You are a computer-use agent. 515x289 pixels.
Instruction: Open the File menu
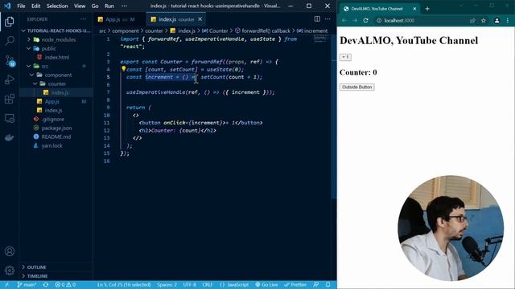pos(21,6)
